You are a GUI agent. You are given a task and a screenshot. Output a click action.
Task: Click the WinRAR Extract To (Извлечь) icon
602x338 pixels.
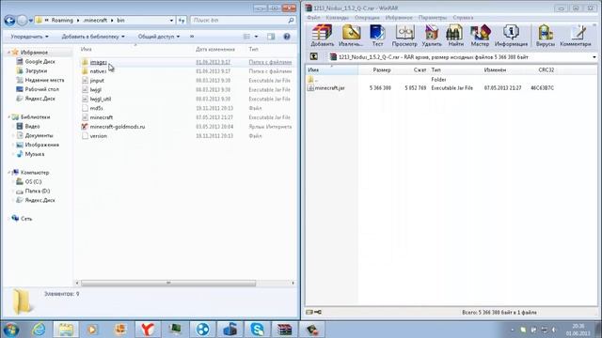(351, 36)
